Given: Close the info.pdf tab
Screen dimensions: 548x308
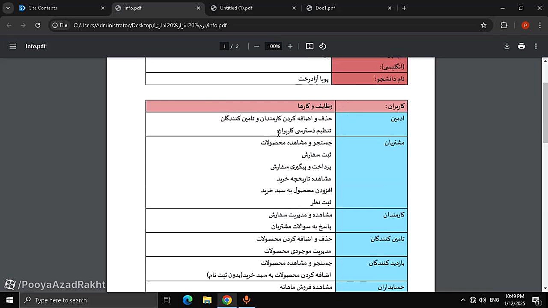Looking at the screenshot, I should [x=198, y=8].
